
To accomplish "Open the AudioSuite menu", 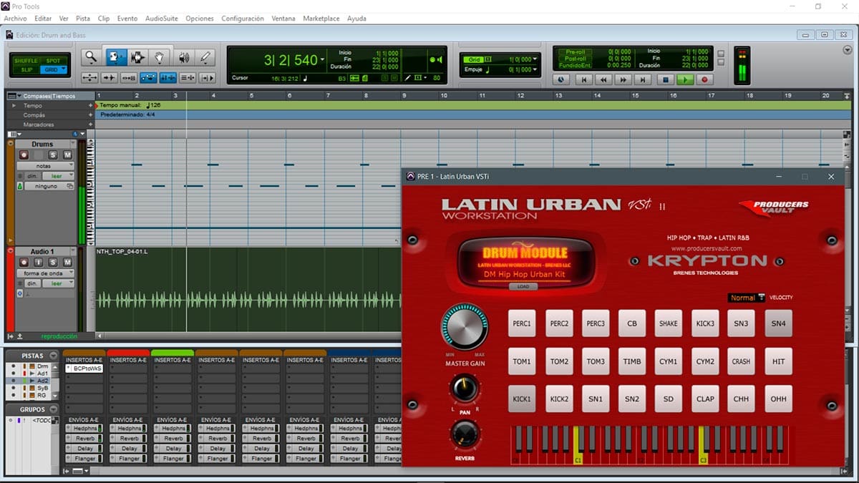I will pos(161,19).
